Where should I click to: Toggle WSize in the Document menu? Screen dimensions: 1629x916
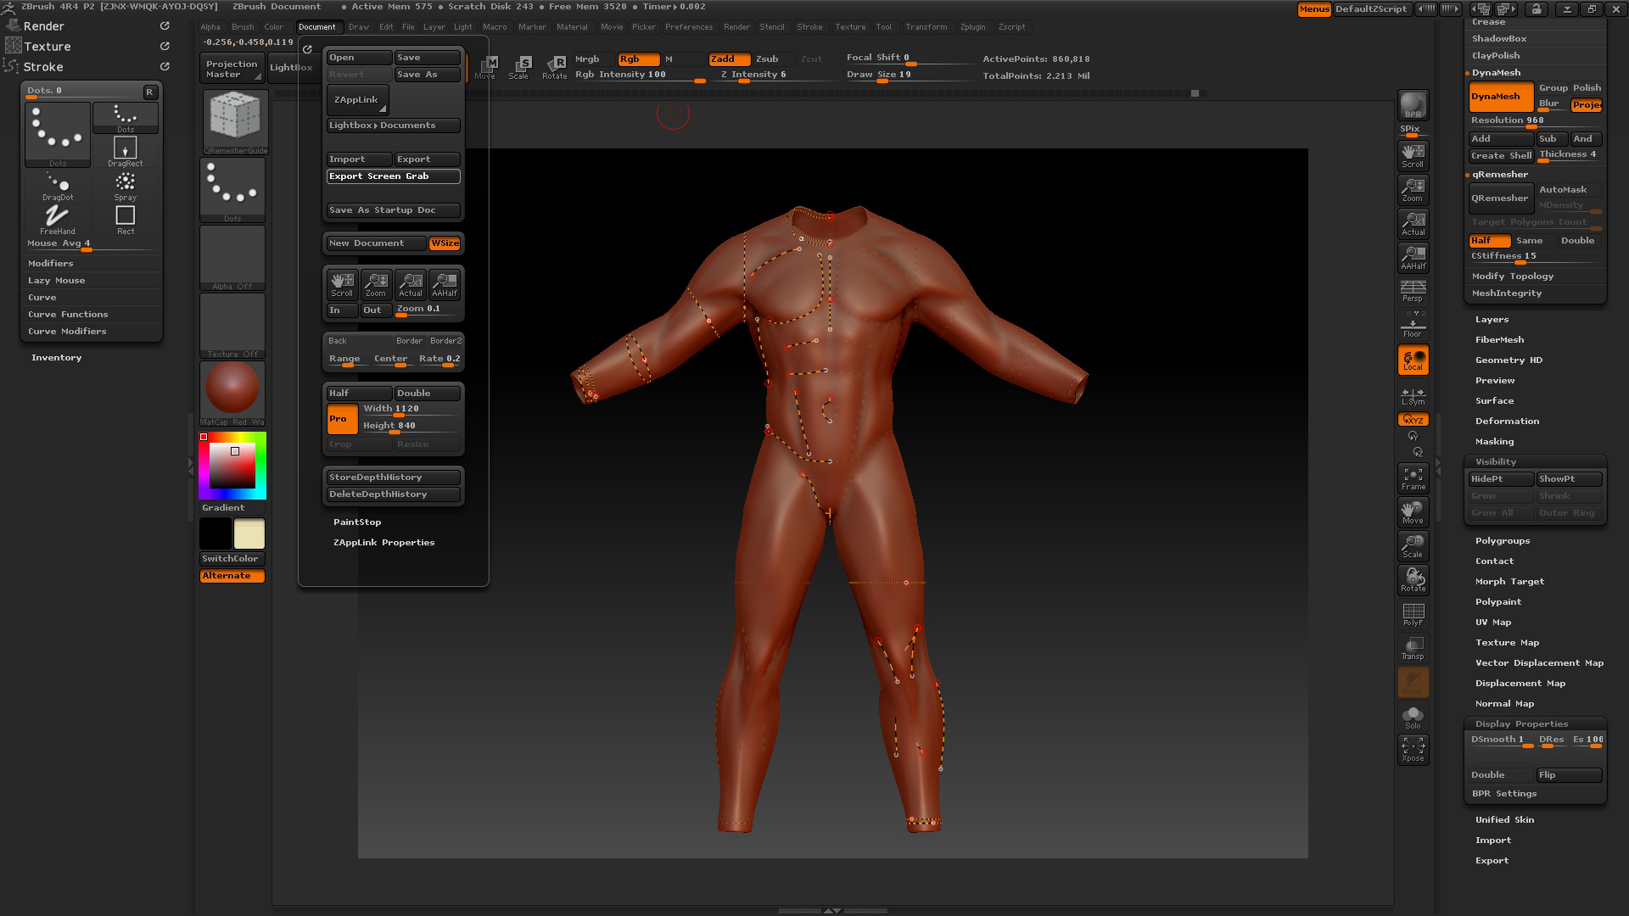tap(445, 243)
